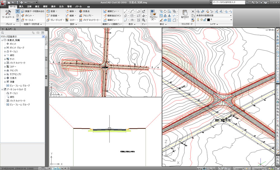Viewport: 280px width, 170px height.
Task: Click the アセンブリ assembly icon in ribbon
Action: (80, 15)
